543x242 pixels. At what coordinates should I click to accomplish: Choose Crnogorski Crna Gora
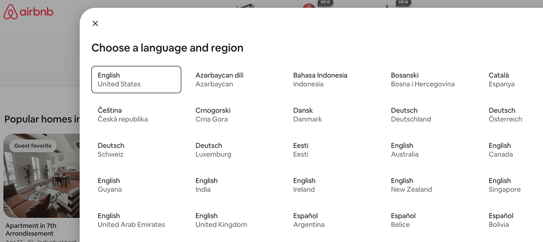point(213,115)
